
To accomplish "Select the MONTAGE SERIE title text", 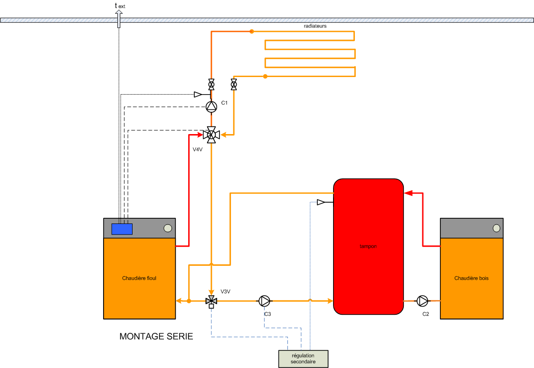I will [x=156, y=337].
